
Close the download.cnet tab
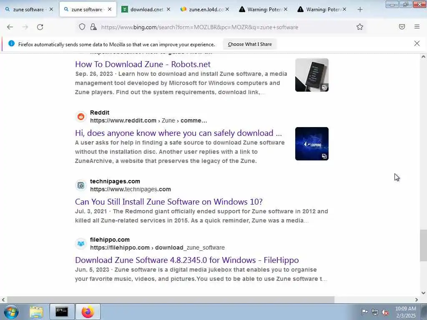tap(168, 10)
